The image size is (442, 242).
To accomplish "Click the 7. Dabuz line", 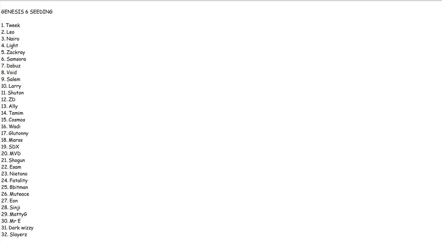I will 11,66.
